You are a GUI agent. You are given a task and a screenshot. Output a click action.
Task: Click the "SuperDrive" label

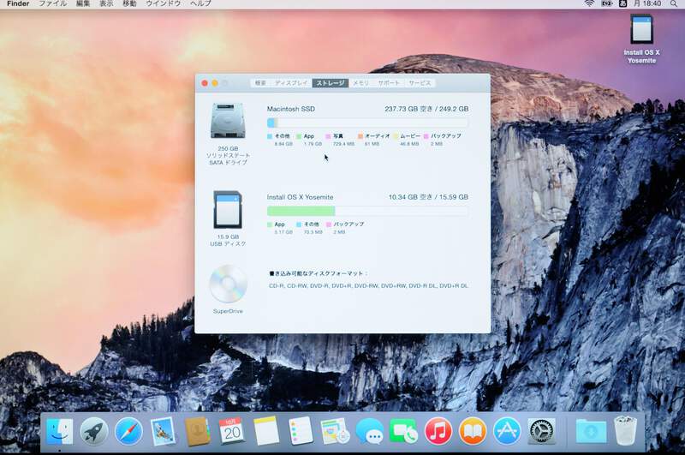[x=228, y=311]
